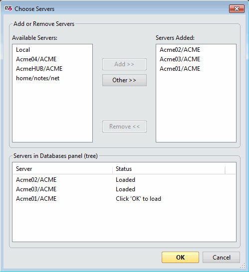
Task: Select Acme01/ACME in Servers Added list
Action: [180, 69]
